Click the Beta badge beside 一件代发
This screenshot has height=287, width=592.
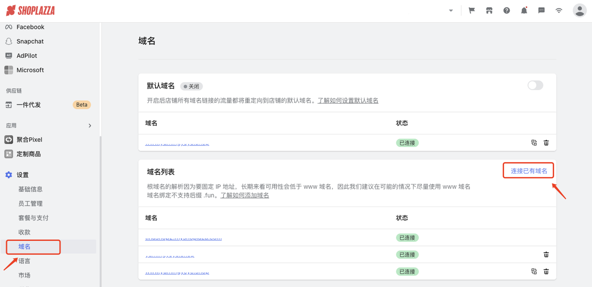tap(81, 104)
